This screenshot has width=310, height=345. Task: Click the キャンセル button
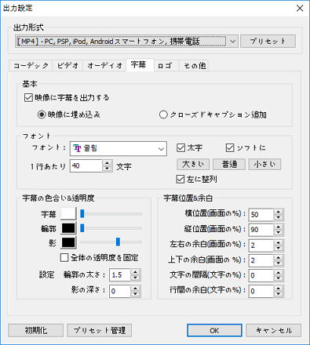[x=274, y=331]
